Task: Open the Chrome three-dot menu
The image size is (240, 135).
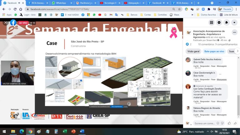Action: tap(236, 9)
